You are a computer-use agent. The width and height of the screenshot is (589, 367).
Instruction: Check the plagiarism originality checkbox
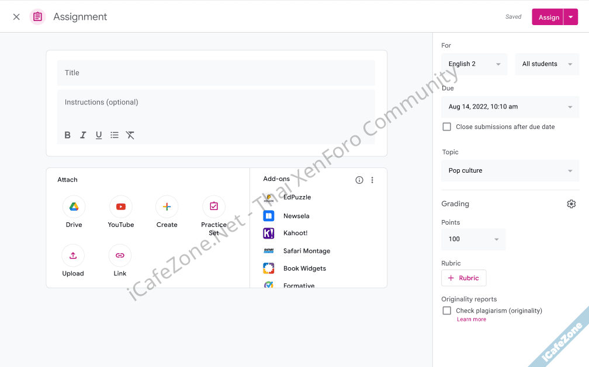(447, 311)
